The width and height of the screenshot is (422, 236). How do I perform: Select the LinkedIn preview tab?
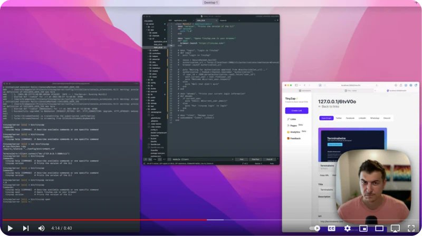(362, 118)
